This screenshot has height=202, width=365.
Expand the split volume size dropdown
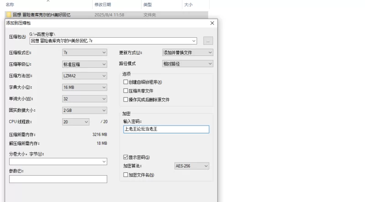[104, 162]
